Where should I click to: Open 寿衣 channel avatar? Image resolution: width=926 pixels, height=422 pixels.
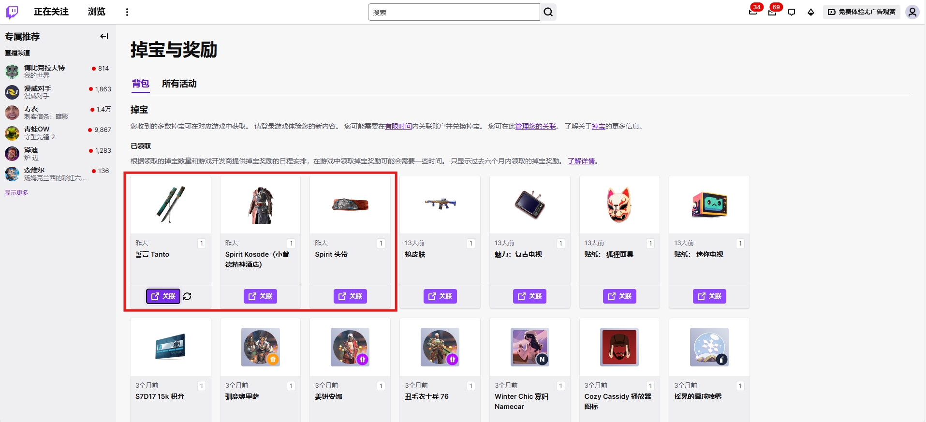(12, 113)
